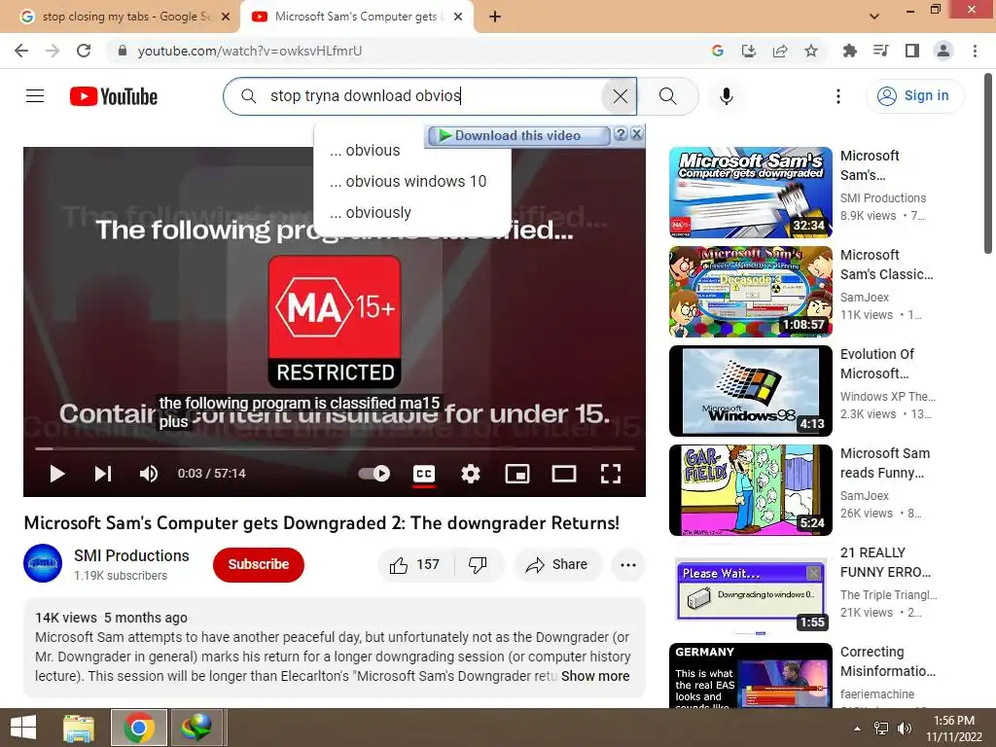
Task: Toggle closed captions CC
Action: [x=424, y=474]
